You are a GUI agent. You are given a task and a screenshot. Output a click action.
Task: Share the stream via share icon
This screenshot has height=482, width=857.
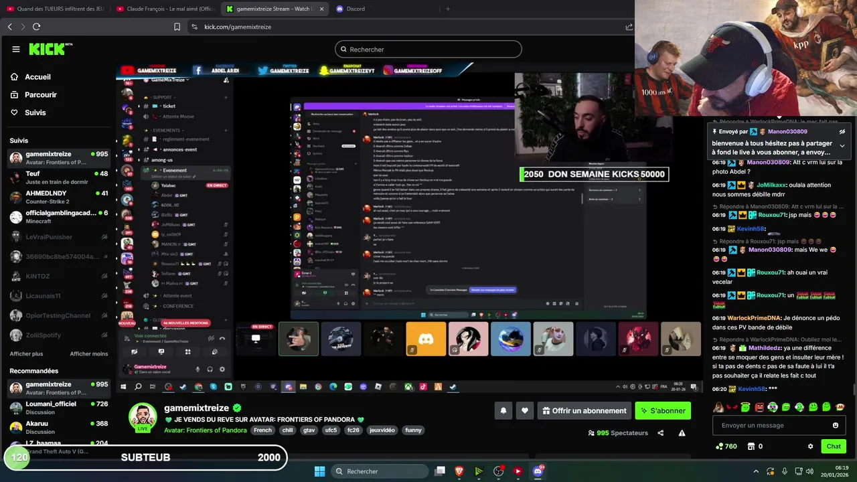[x=661, y=433]
